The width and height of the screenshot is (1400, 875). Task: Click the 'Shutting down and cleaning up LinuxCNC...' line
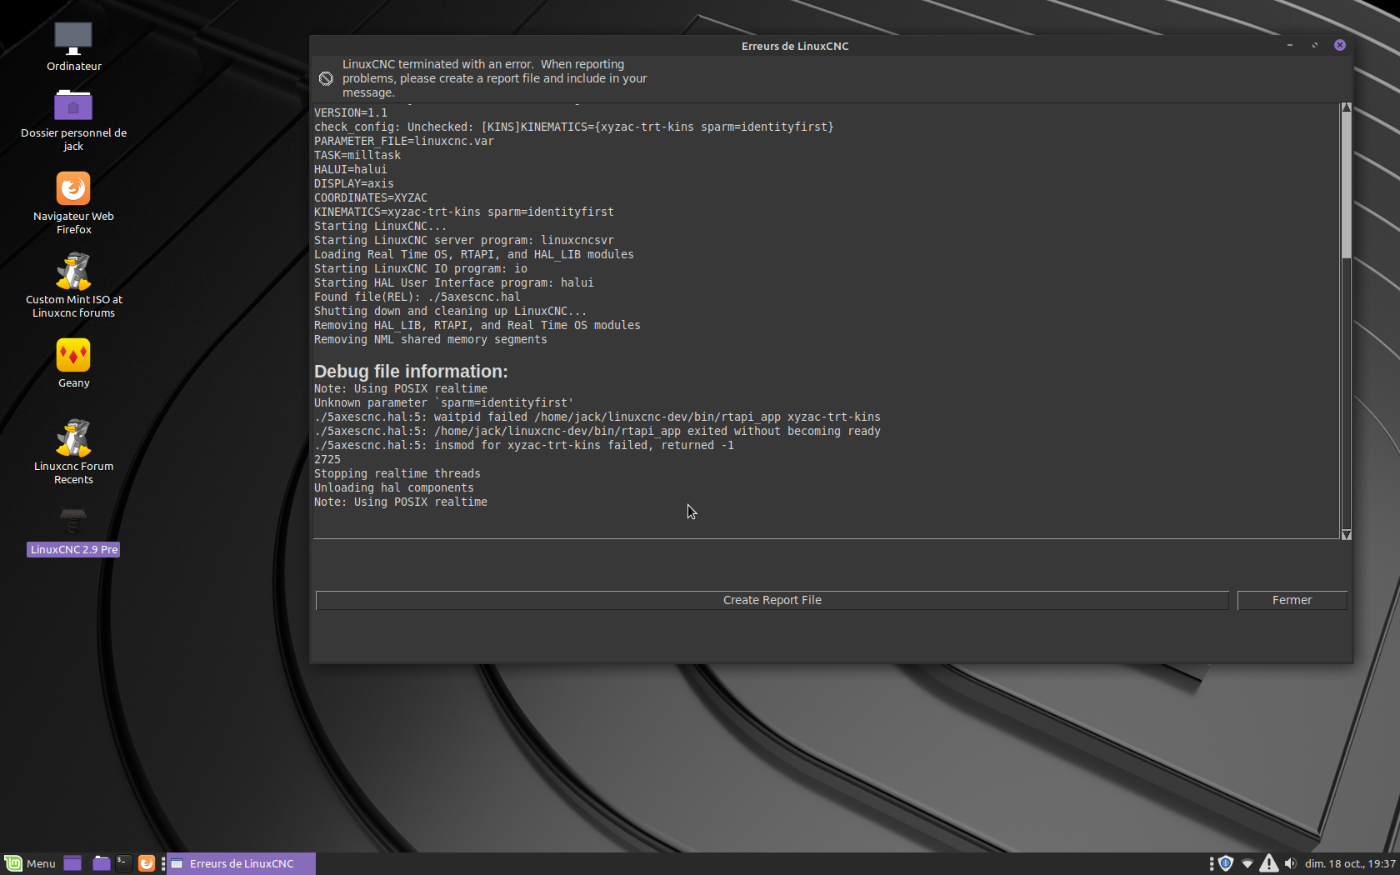pyautogui.click(x=450, y=311)
